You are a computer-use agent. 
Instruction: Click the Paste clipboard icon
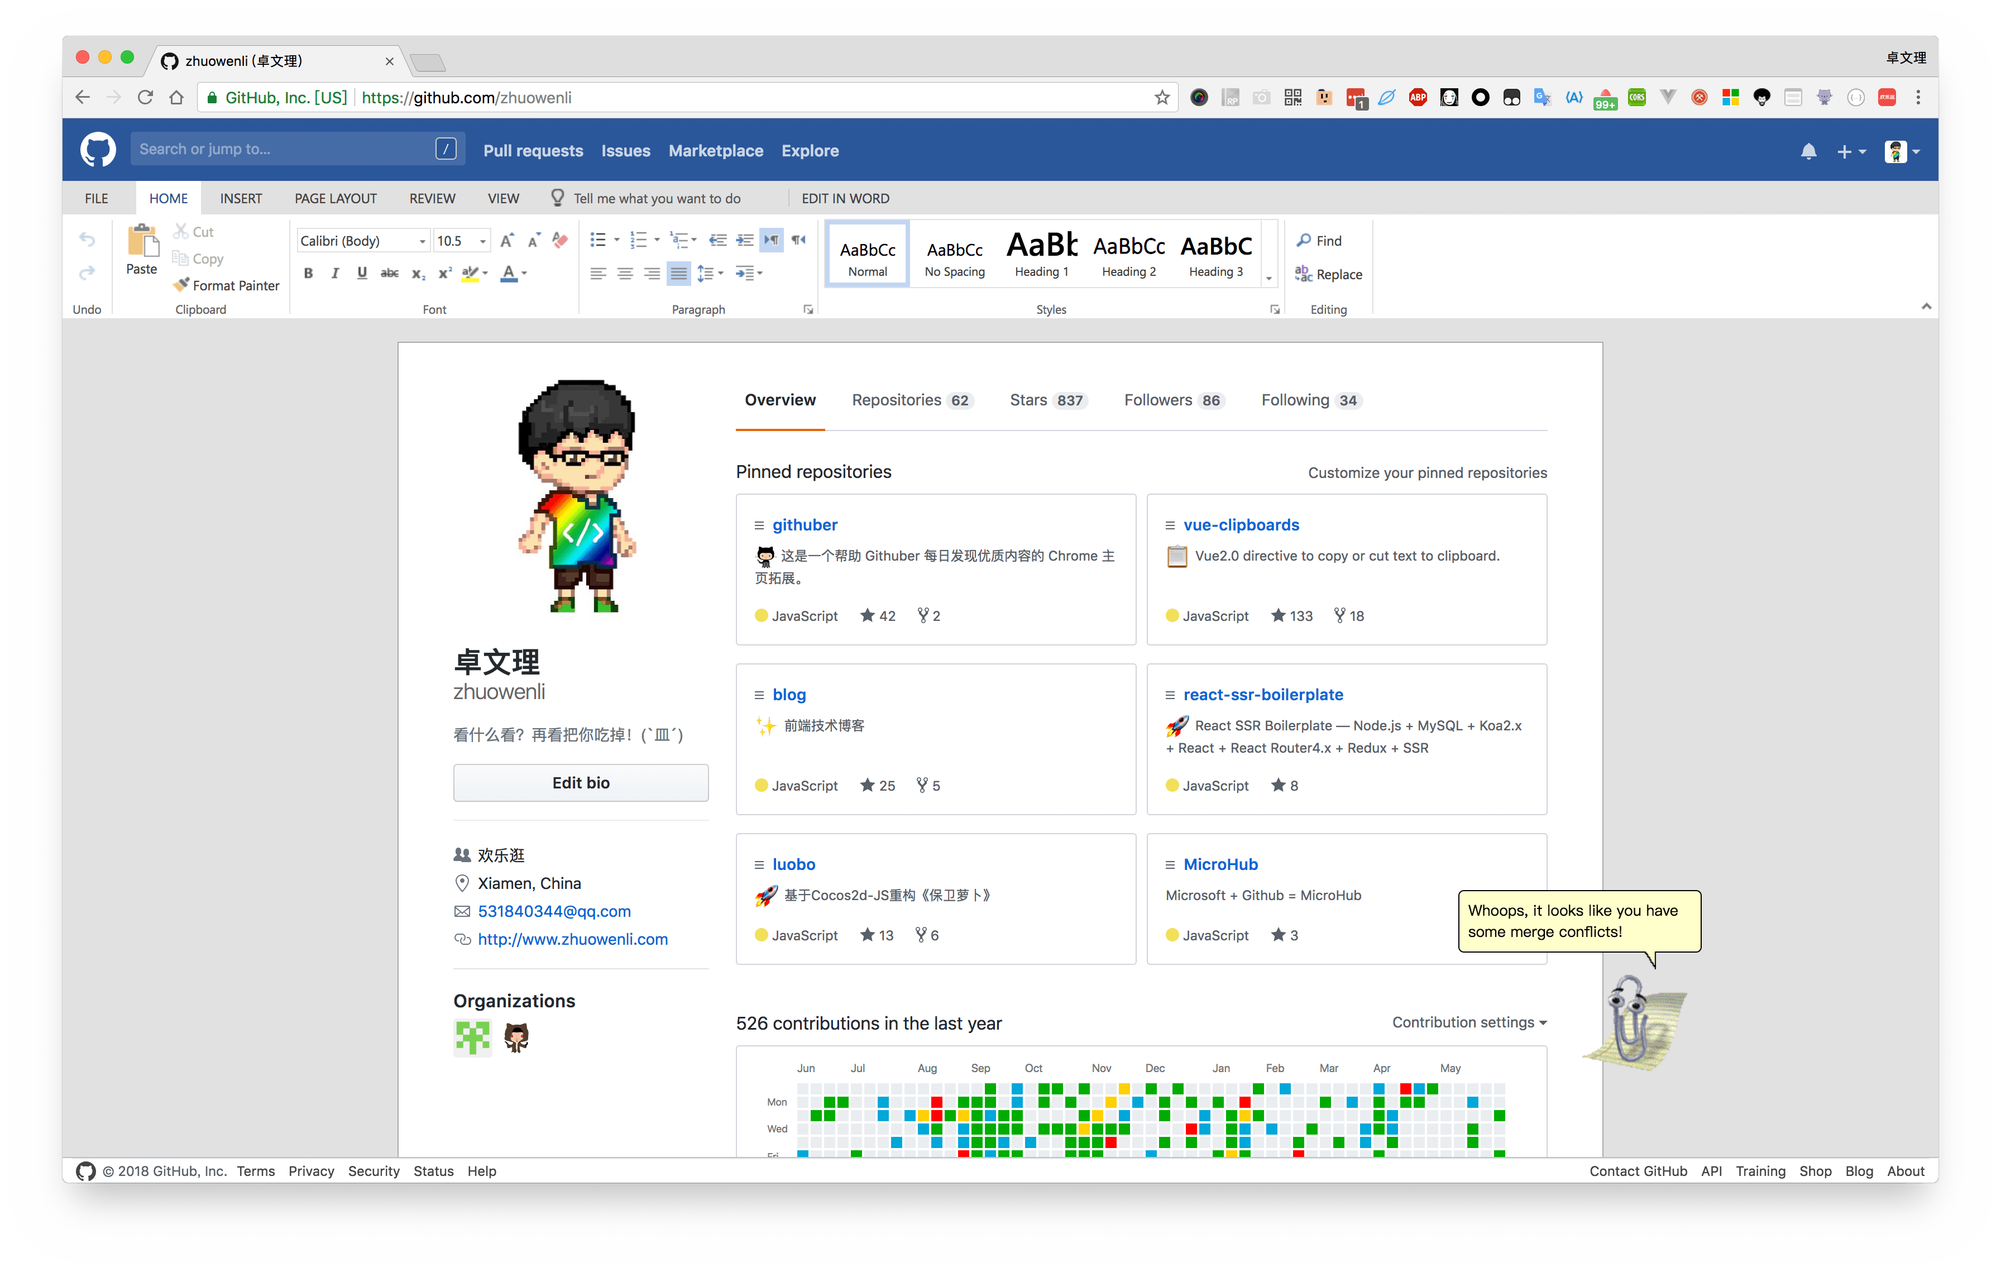[x=142, y=241]
